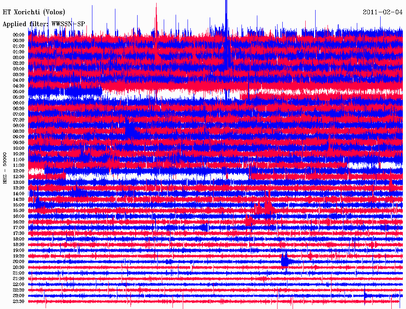
Task: Select the 23:00 time label
Action: 19,296
